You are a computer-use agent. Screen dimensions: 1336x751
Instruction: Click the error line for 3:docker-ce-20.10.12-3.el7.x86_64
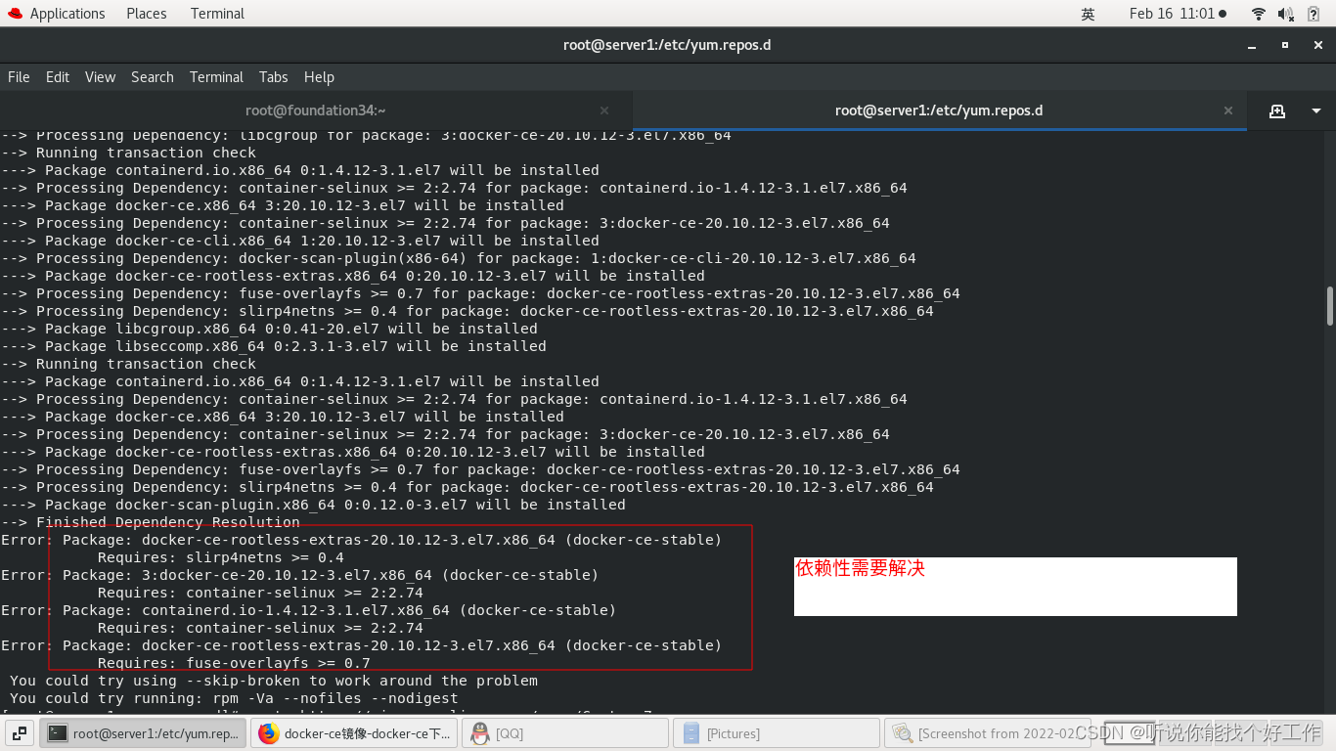pyautogui.click(x=299, y=575)
